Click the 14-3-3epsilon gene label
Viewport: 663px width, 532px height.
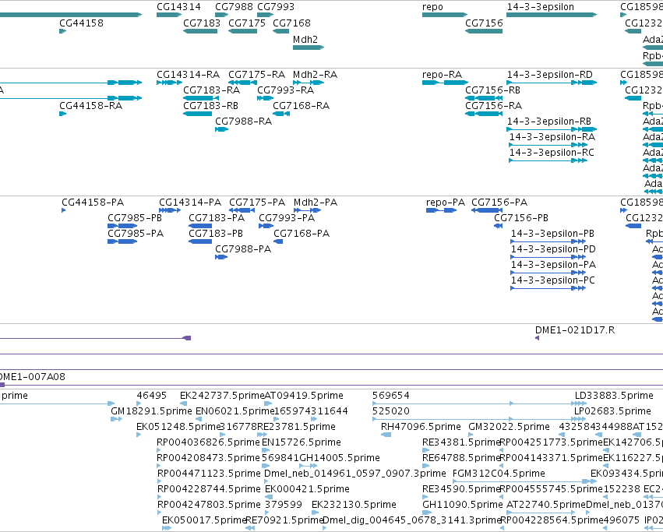point(541,7)
